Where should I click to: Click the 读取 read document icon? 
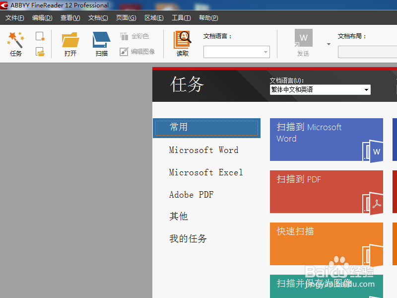click(182, 40)
